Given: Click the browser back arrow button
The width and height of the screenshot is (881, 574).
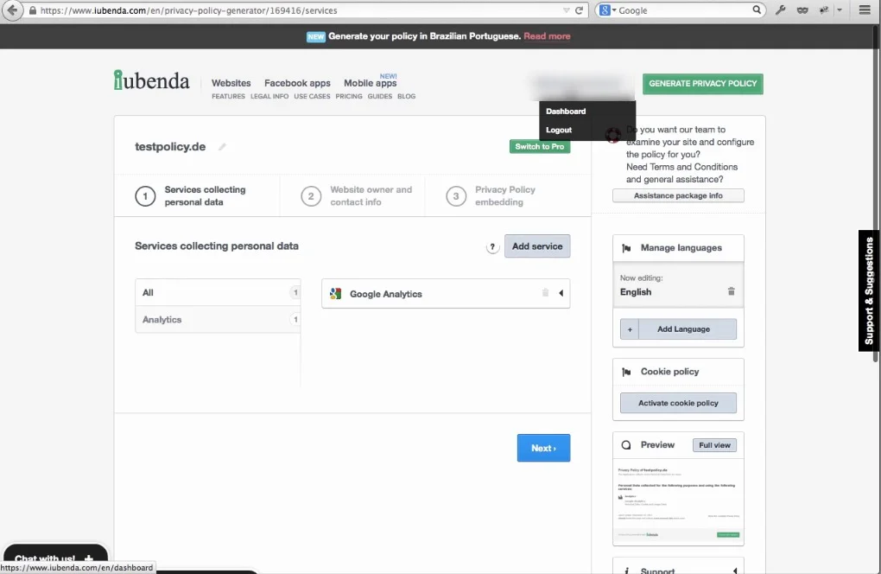Looking at the screenshot, I should (x=12, y=10).
